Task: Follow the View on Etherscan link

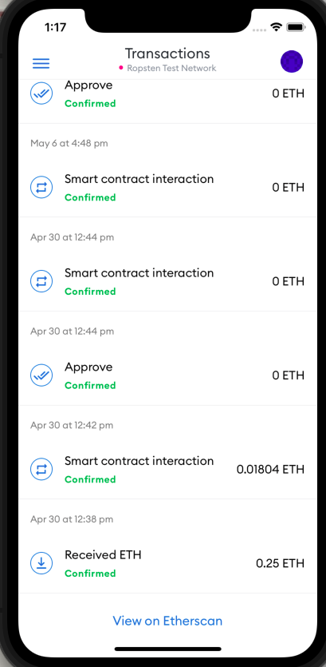Action: point(167,621)
